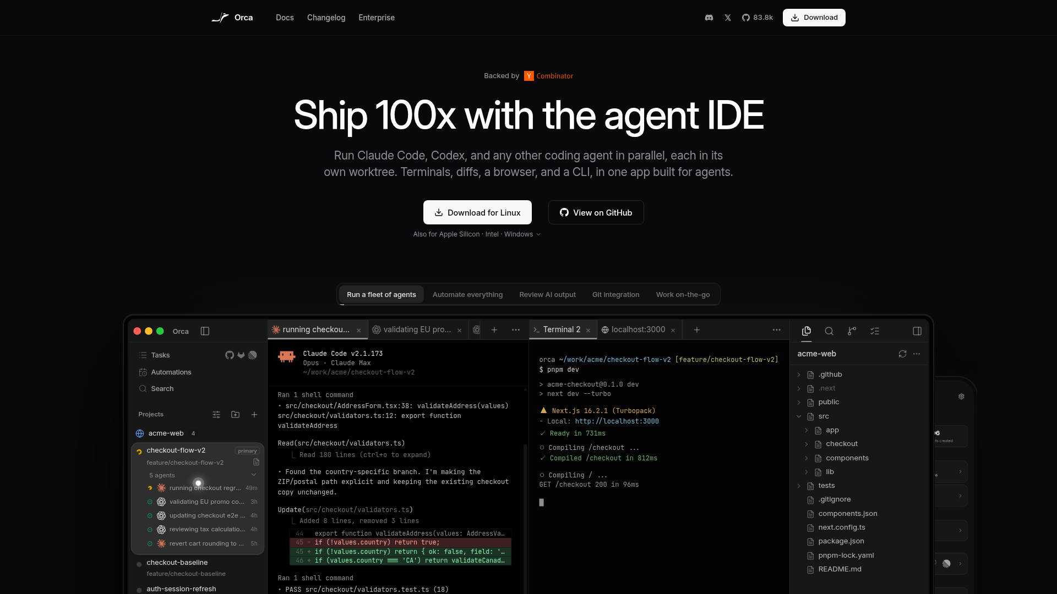Image resolution: width=1057 pixels, height=594 pixels.
Task: Click the header Download button
Action: pos(814,18)
